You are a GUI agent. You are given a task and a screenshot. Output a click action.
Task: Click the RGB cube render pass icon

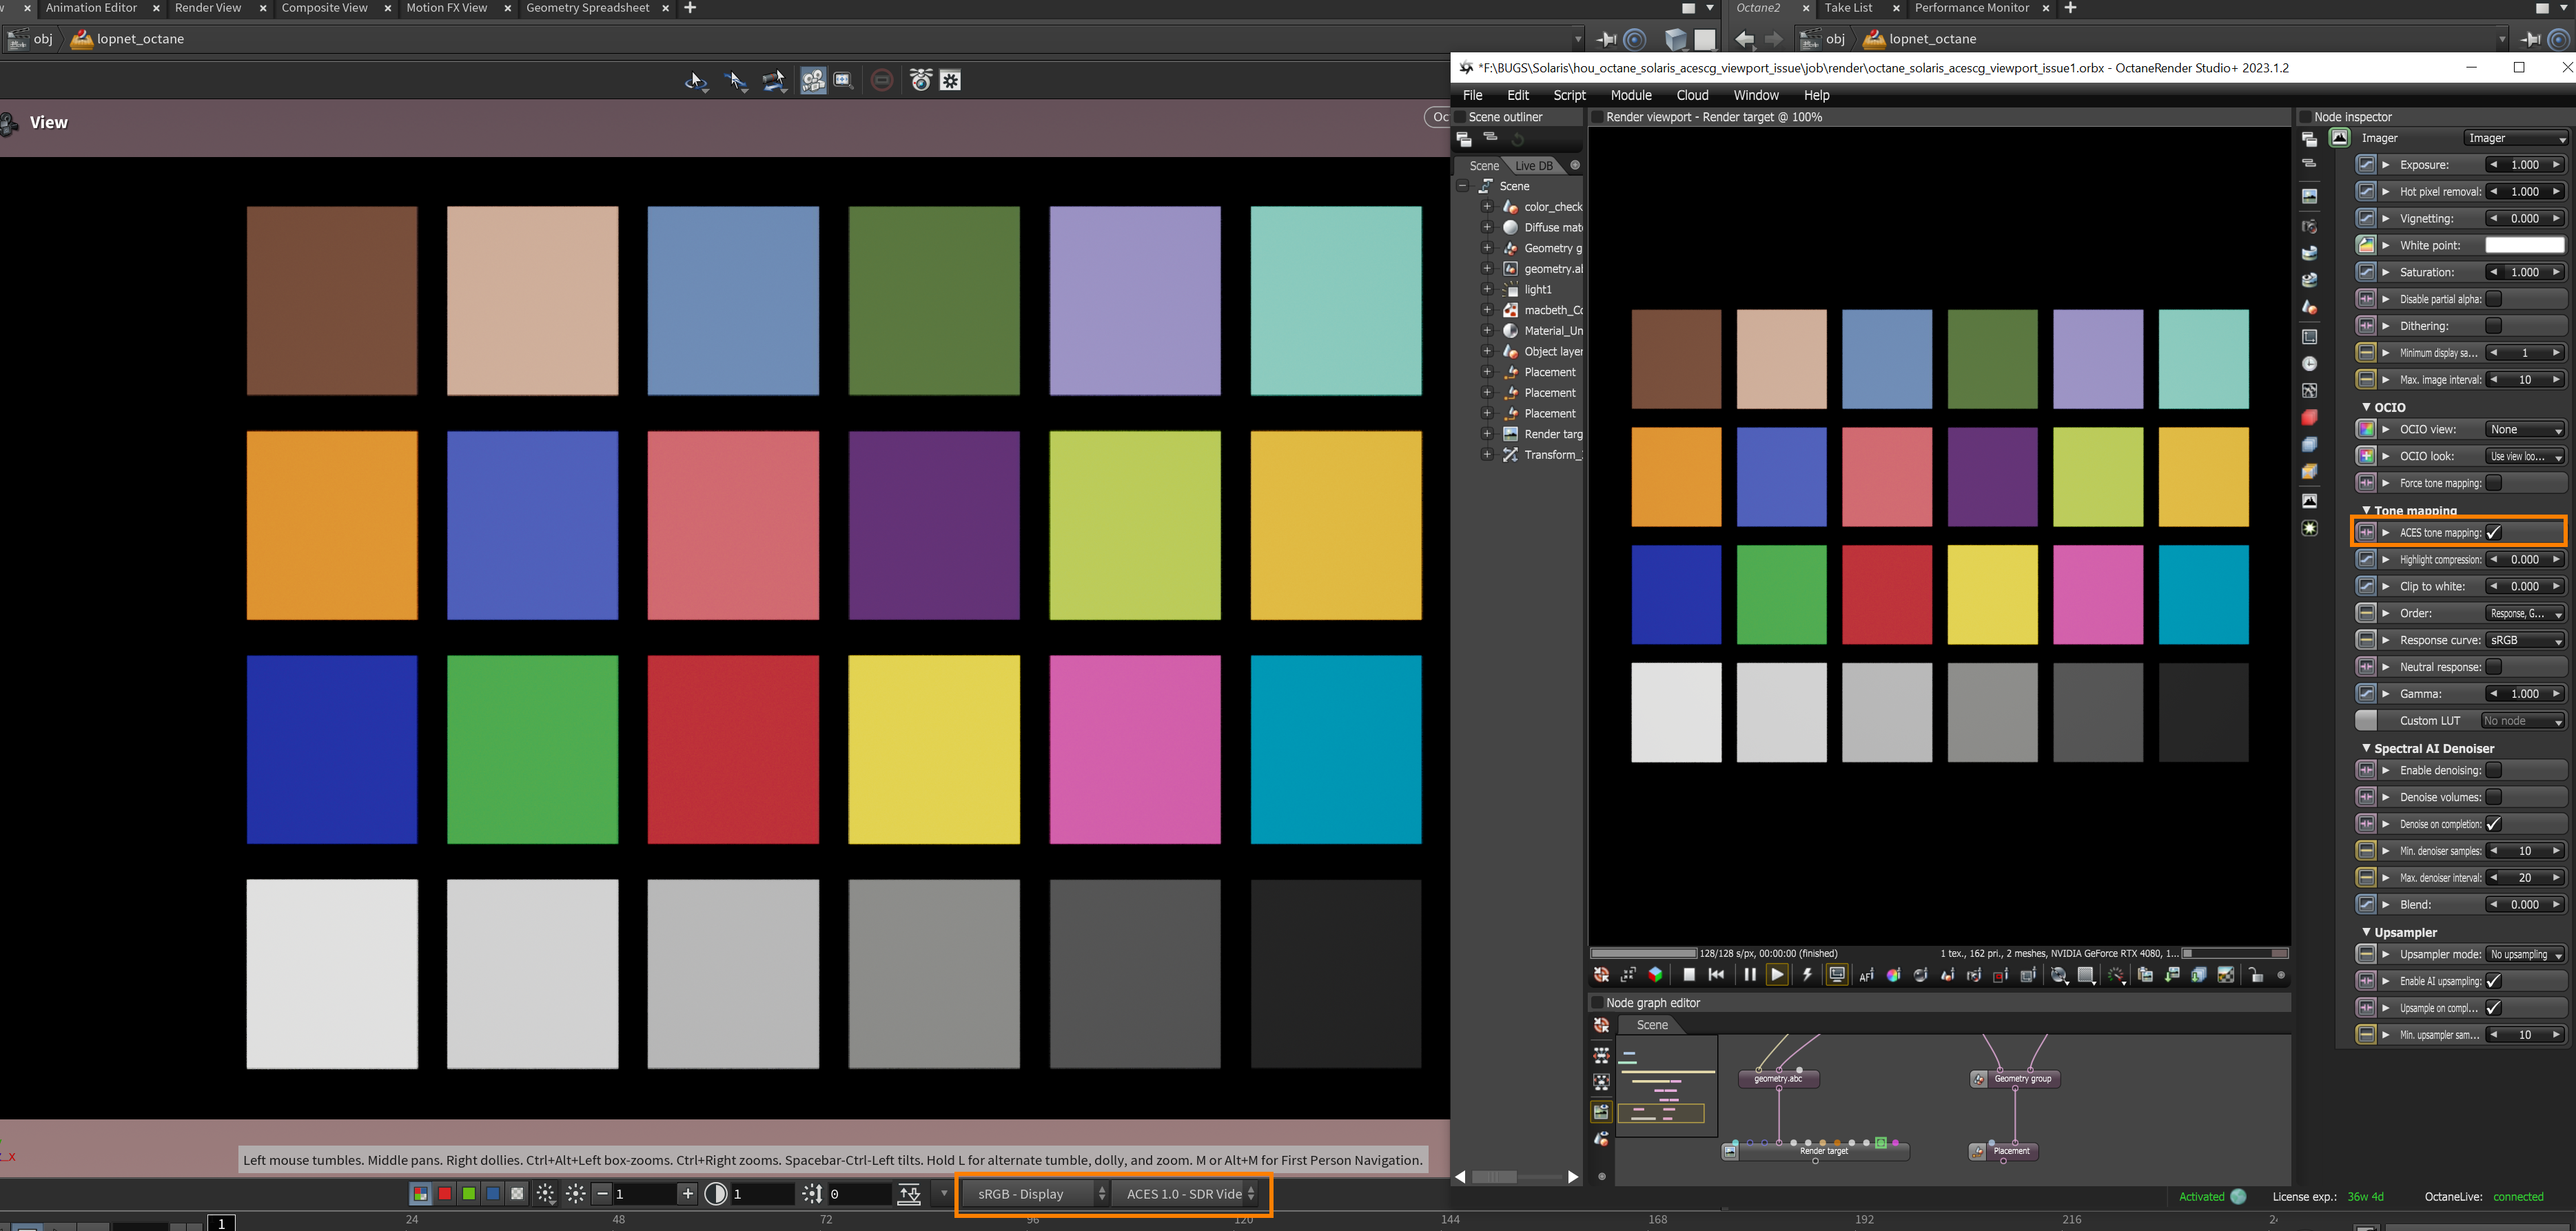[1656, 975]
